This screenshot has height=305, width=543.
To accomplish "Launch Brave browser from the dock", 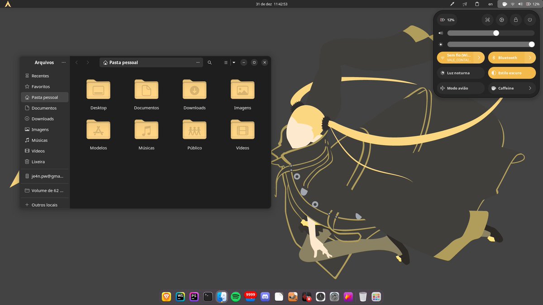I will [x=167, y=297].
